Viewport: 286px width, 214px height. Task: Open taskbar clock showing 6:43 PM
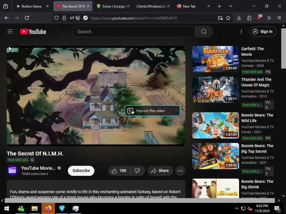coord(262,208)
